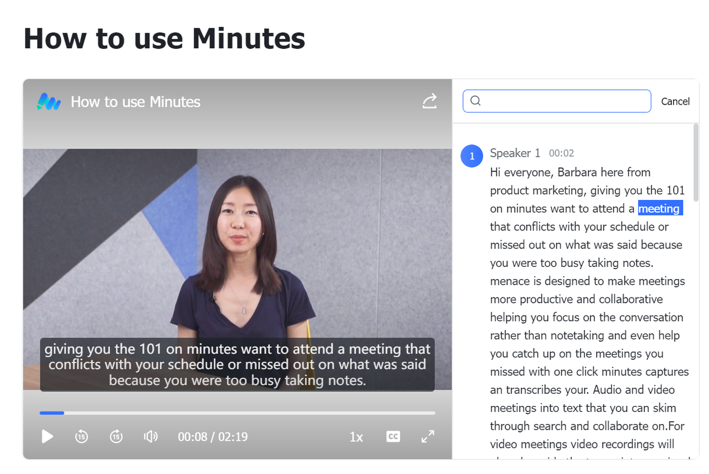The height and width of the screenshot is (474, 709).
Task: Click the video title in player header
Action: click(136, 102)
